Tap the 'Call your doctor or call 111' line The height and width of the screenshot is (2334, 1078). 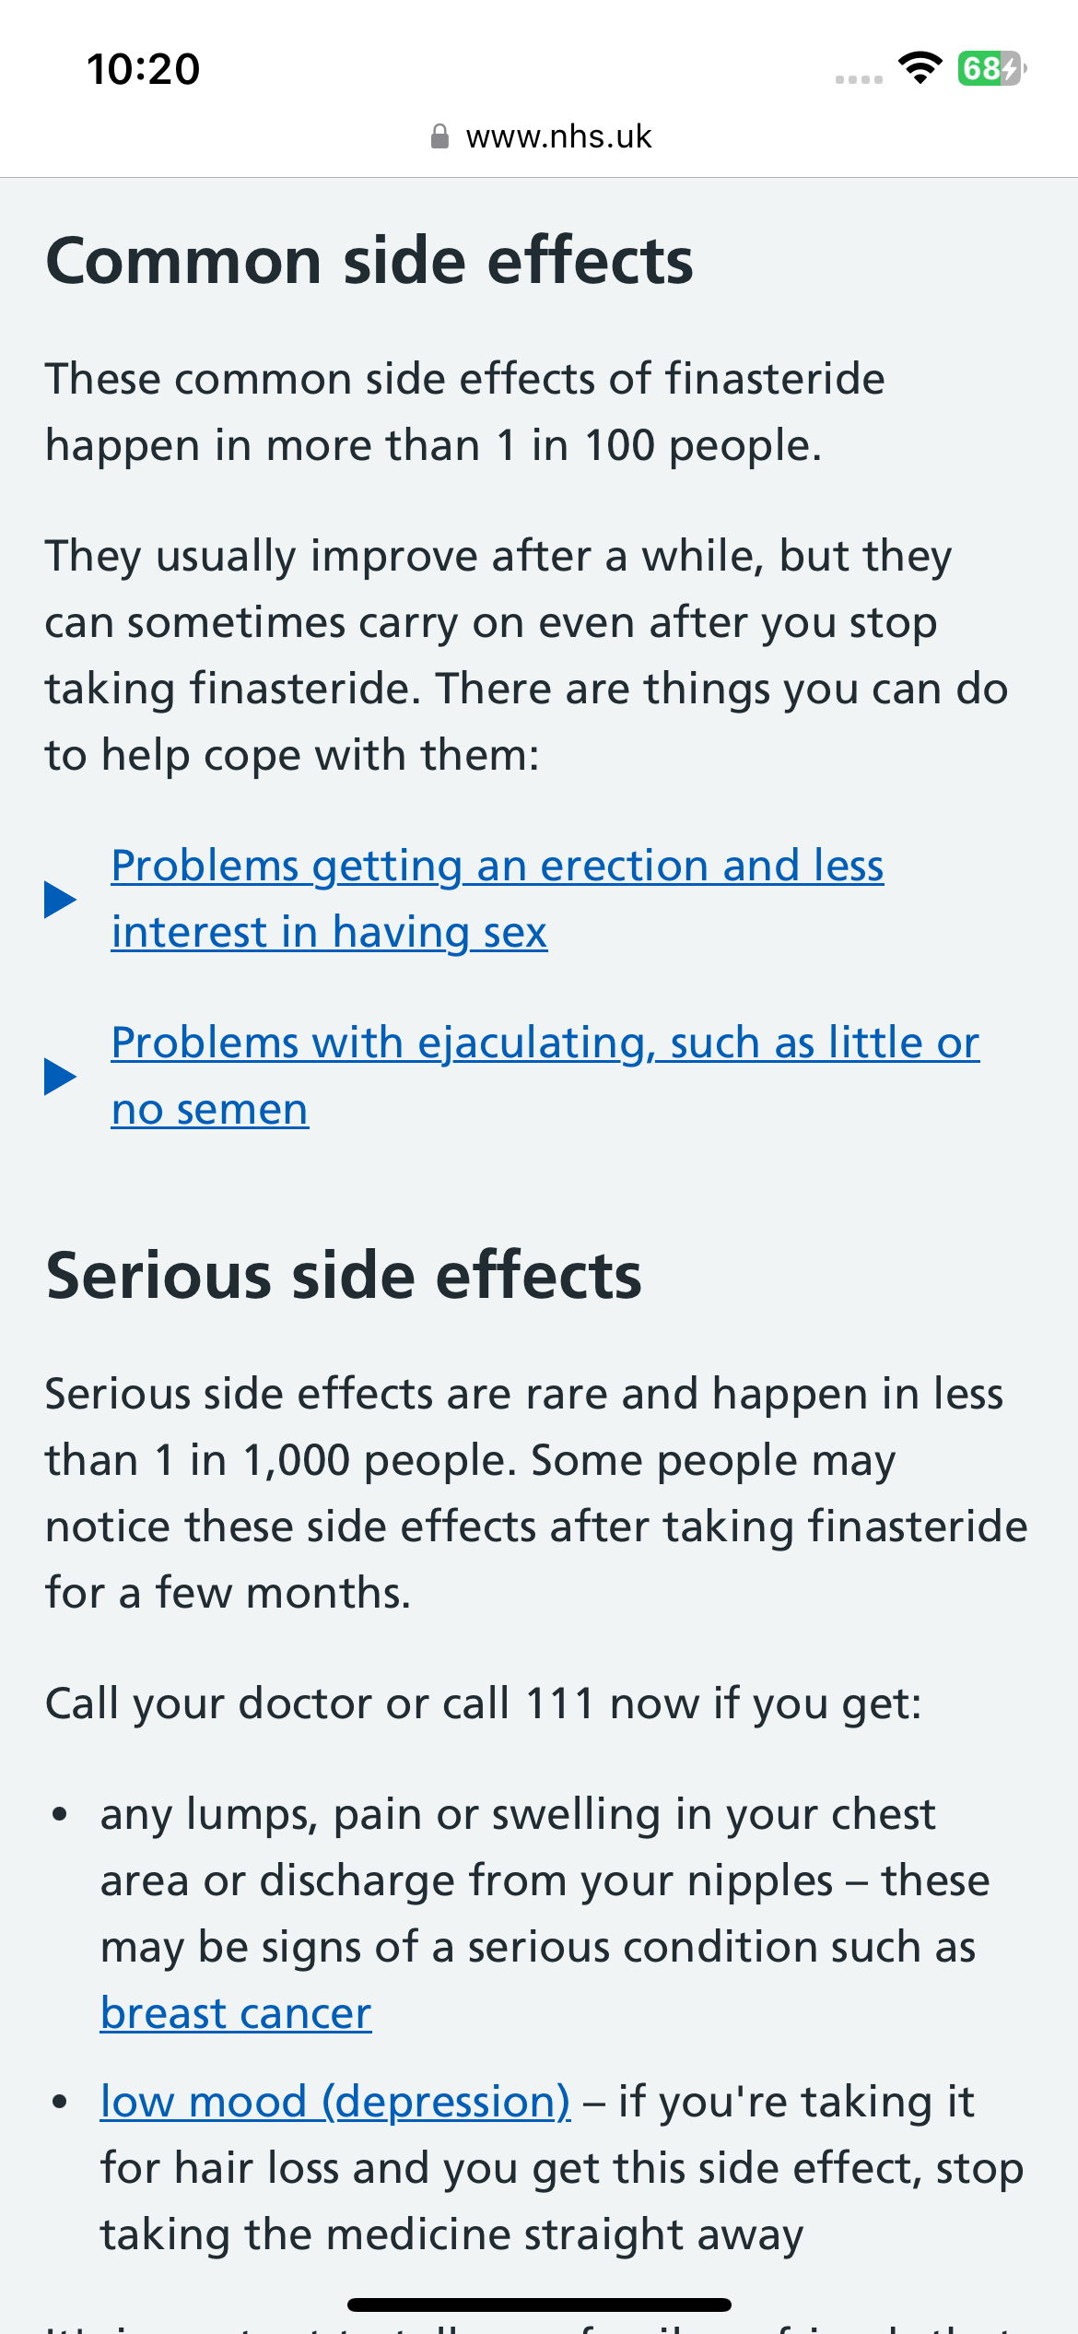point(484,1703)
